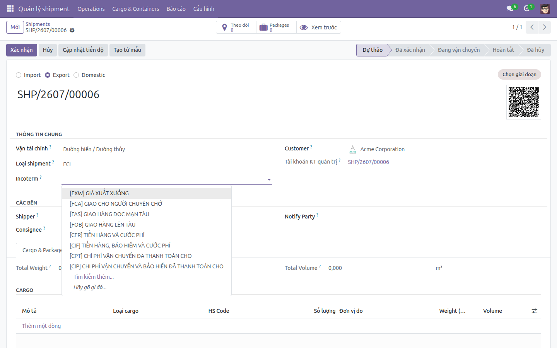Screen dimensions: 557x348
Task: Open the apps grid menu icon
Action: click(10, 9)
